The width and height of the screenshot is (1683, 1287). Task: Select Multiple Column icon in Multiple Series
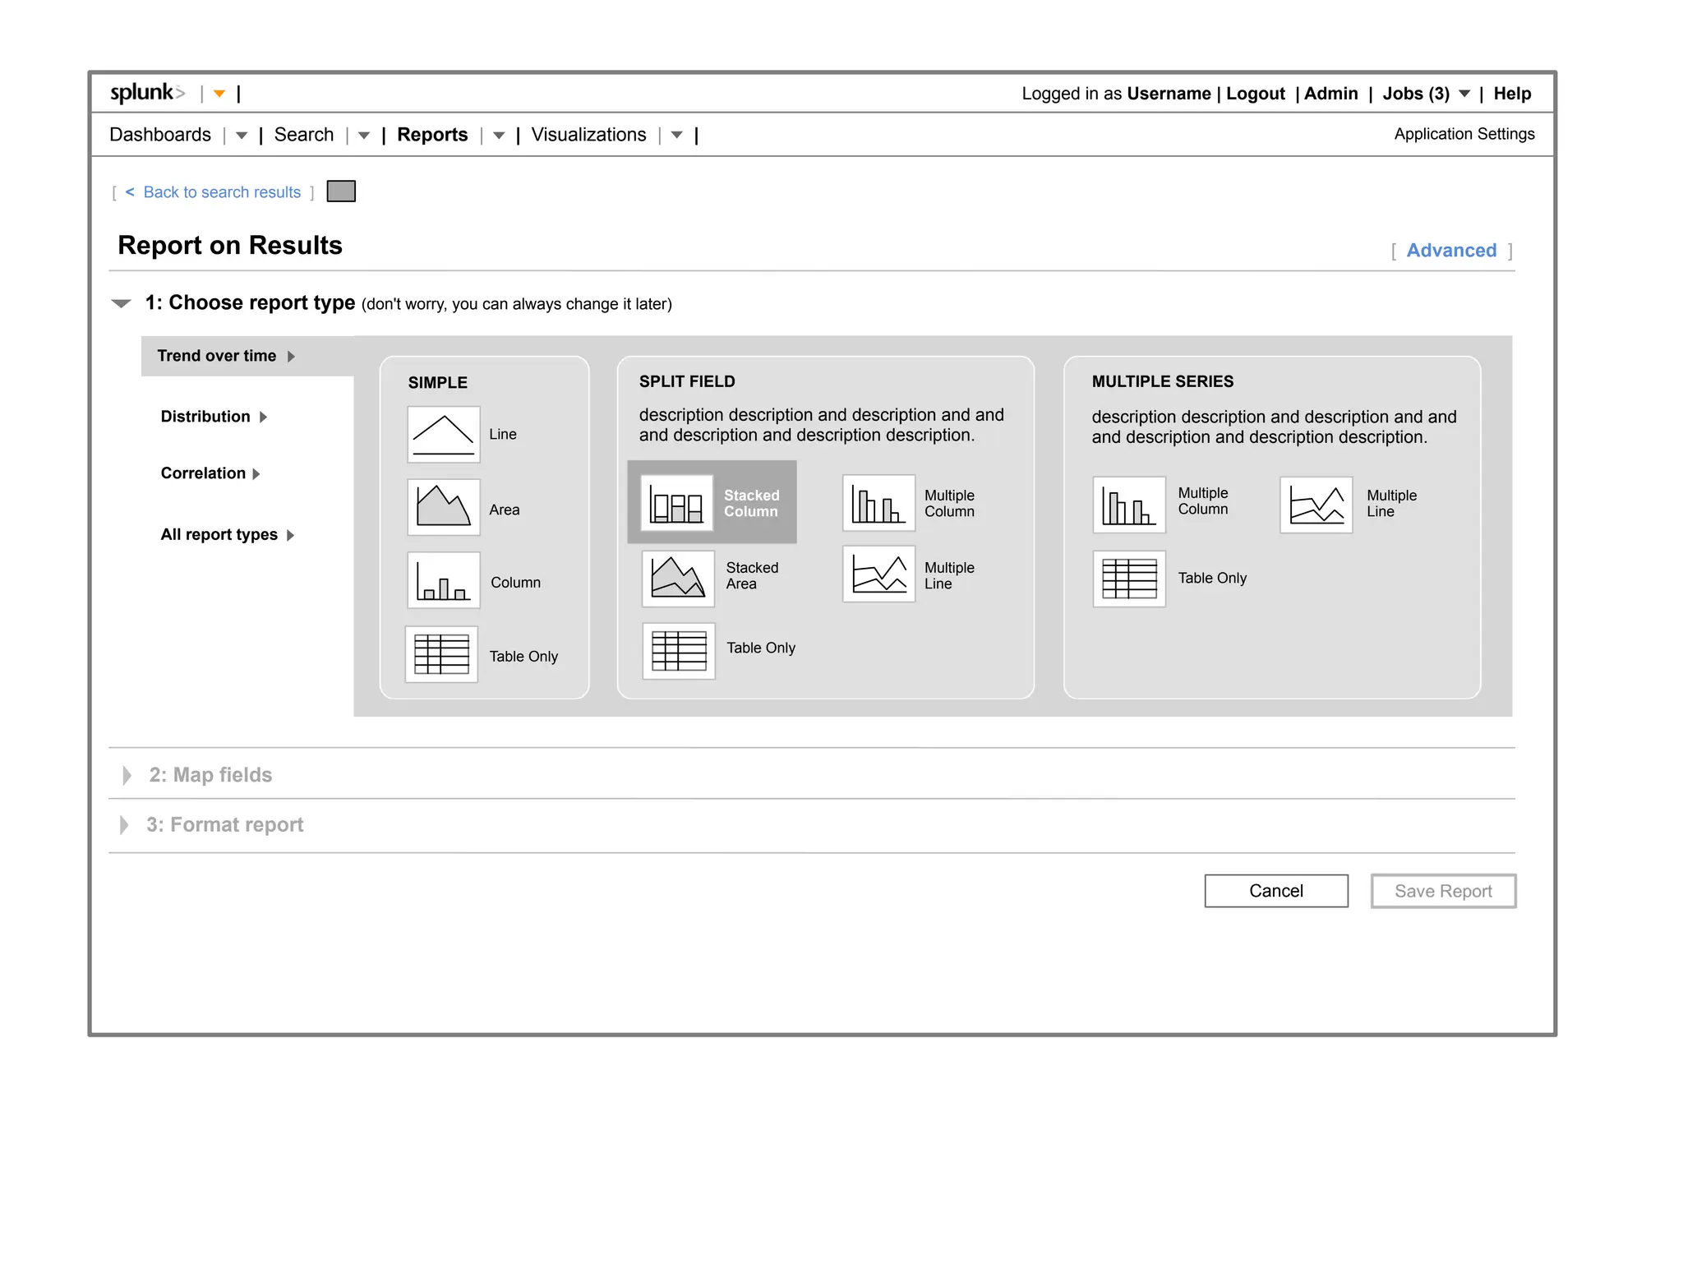pos(1129,505)
